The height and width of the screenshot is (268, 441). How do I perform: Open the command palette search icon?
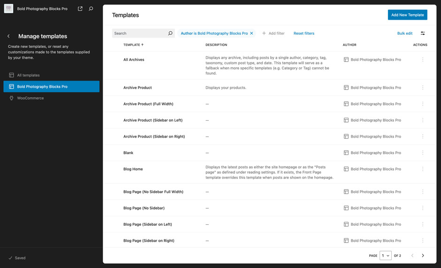[91, 8]
